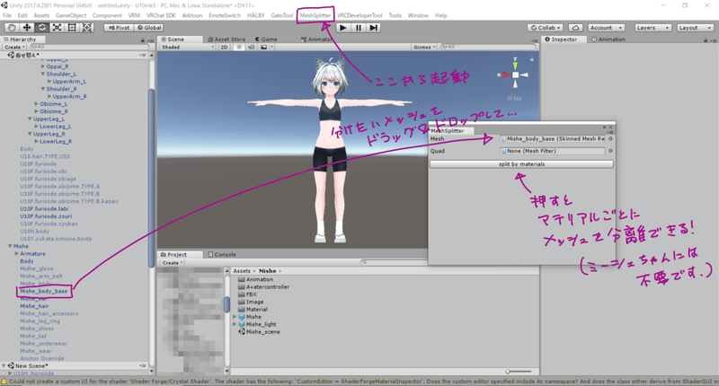Click the split by materials button
Image resolution: width=719 pixels, height=386 pixels.
(521, 164)
